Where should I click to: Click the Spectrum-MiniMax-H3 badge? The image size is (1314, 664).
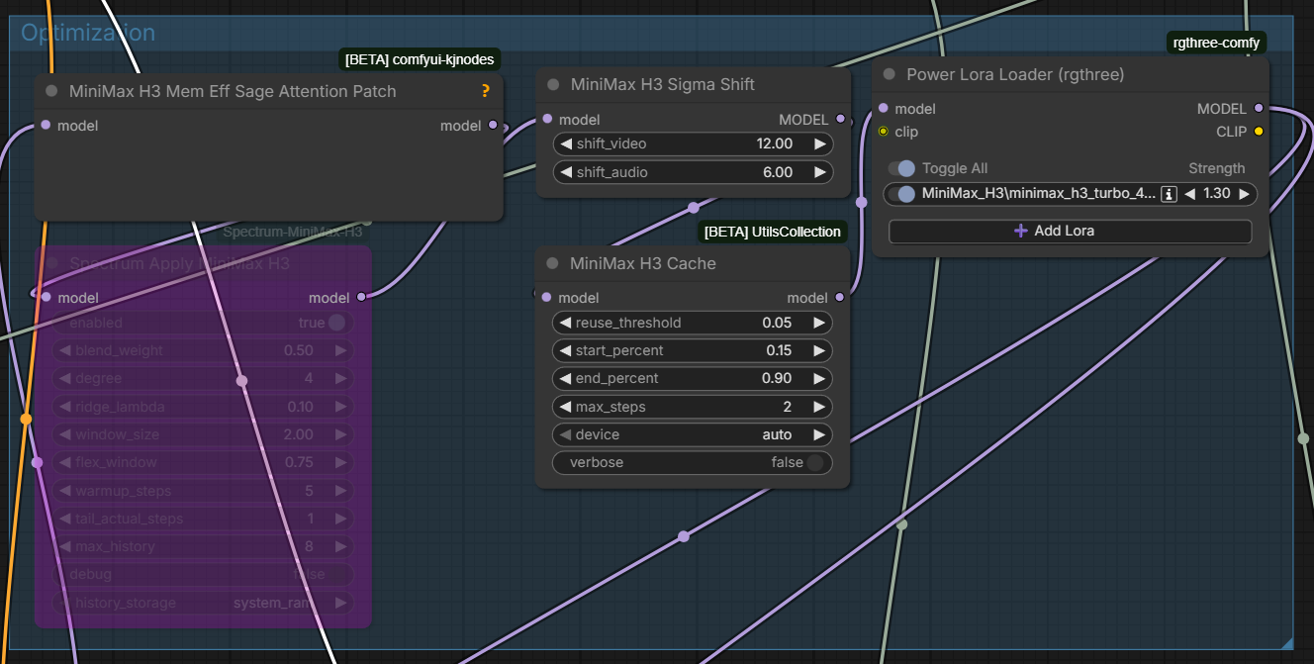pos(293,232)
